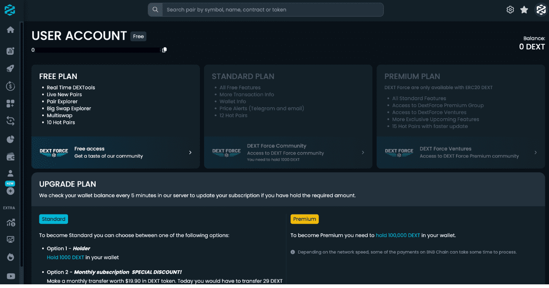Image resolution: width=549 pixels, height=288 pixels.
Task: Expand the Free access DEXT Force card
Action: tap(115, 152)
